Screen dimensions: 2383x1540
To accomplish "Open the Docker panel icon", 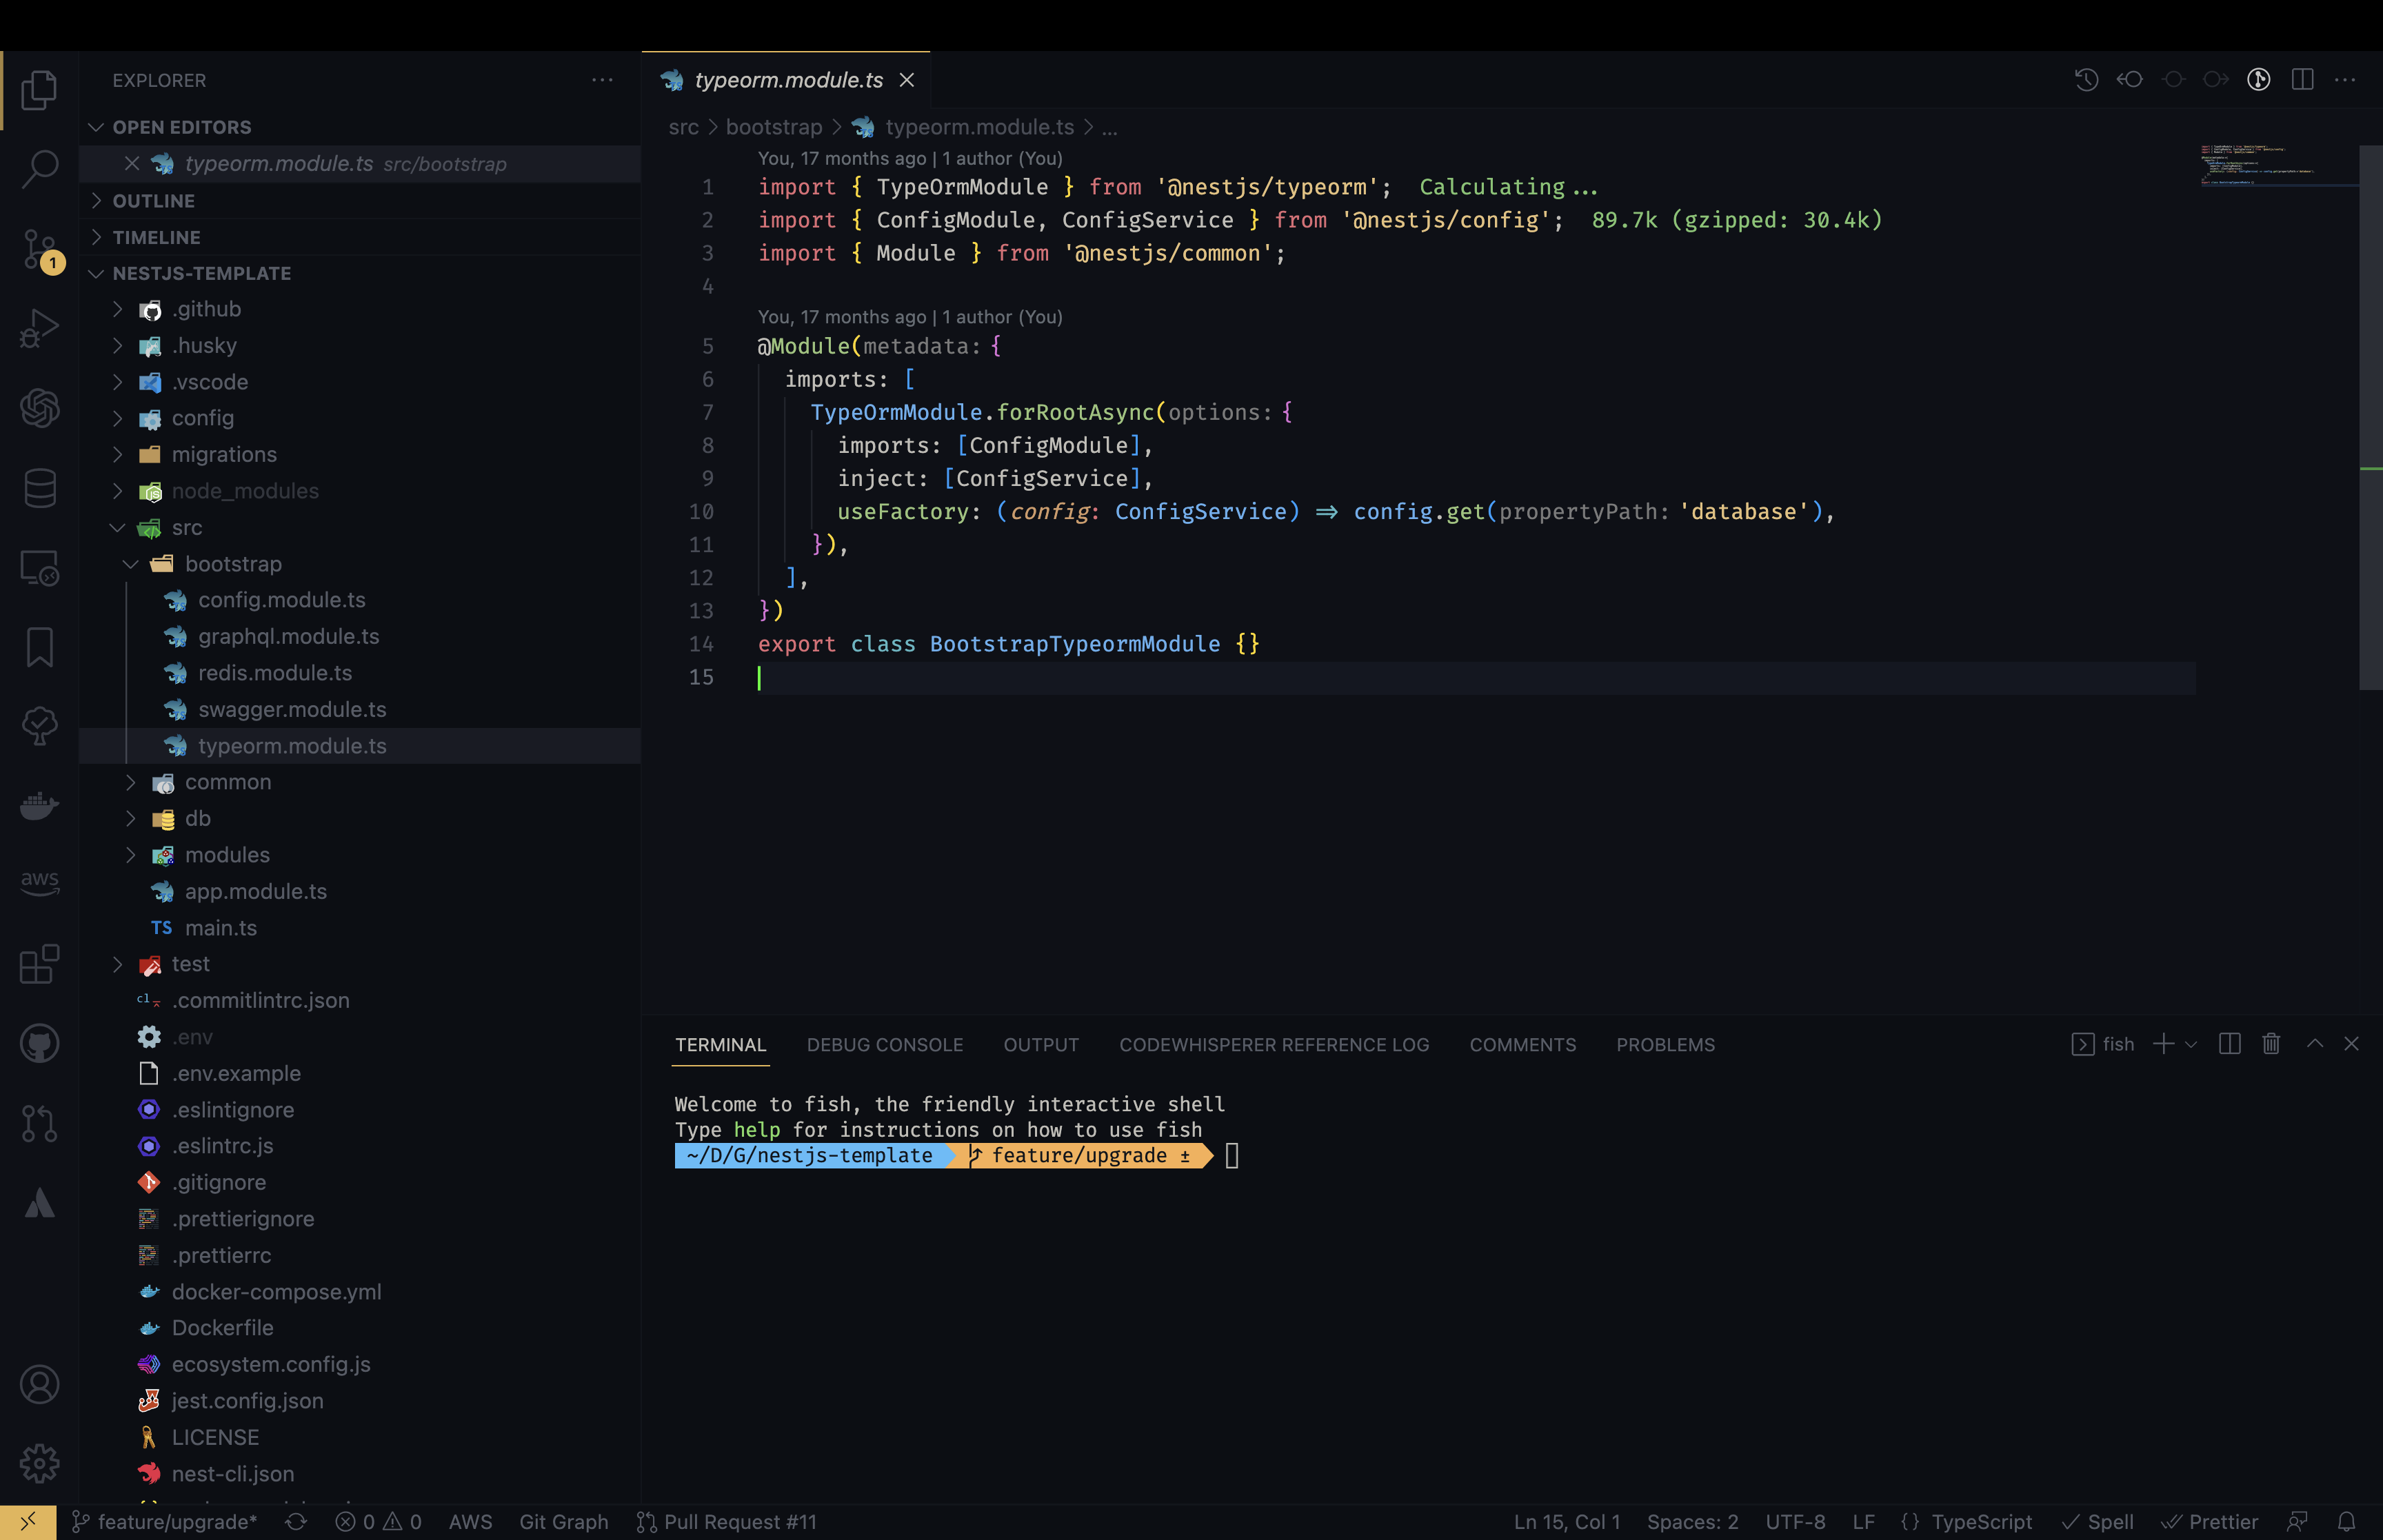I will 39,805.
